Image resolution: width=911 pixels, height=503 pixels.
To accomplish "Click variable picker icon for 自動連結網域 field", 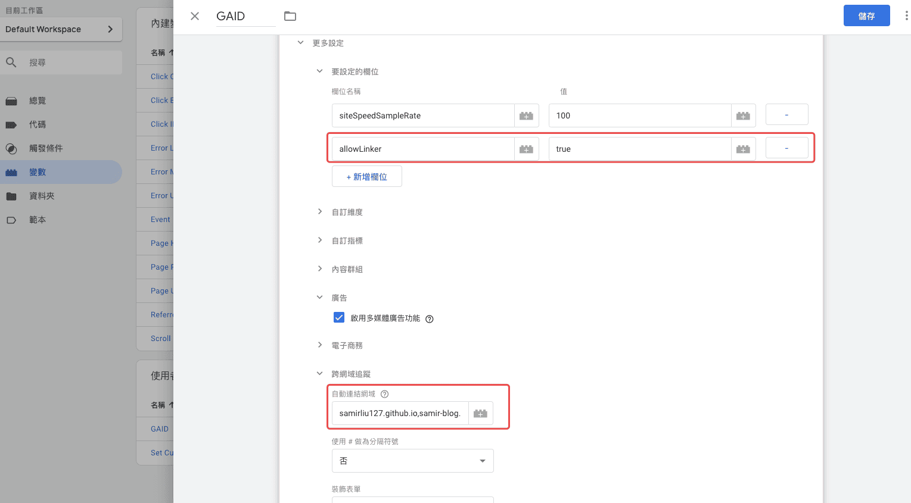I will click(x=480, y=413).
